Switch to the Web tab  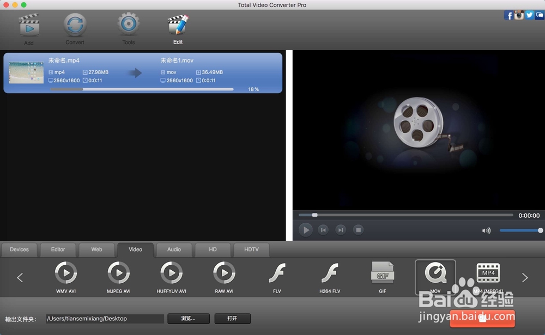(x=96, y=249)
